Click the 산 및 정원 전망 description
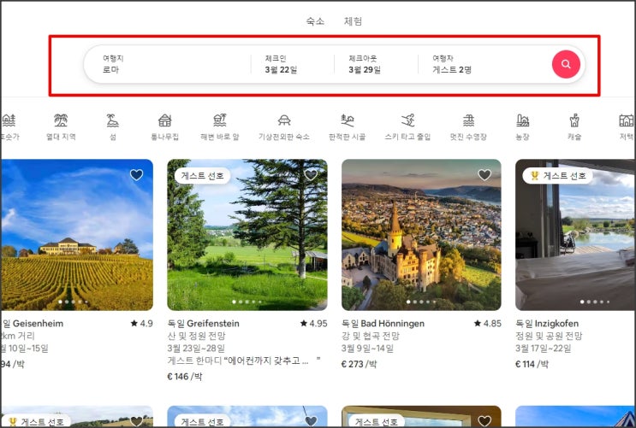 click(x=196, y=336)
